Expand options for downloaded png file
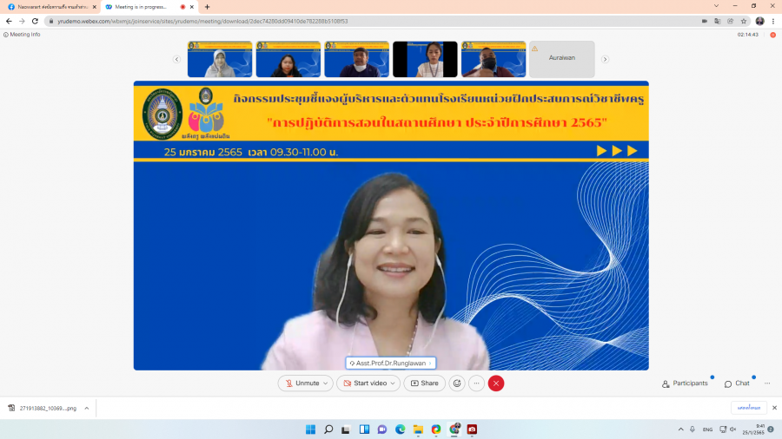 (86, 408)
